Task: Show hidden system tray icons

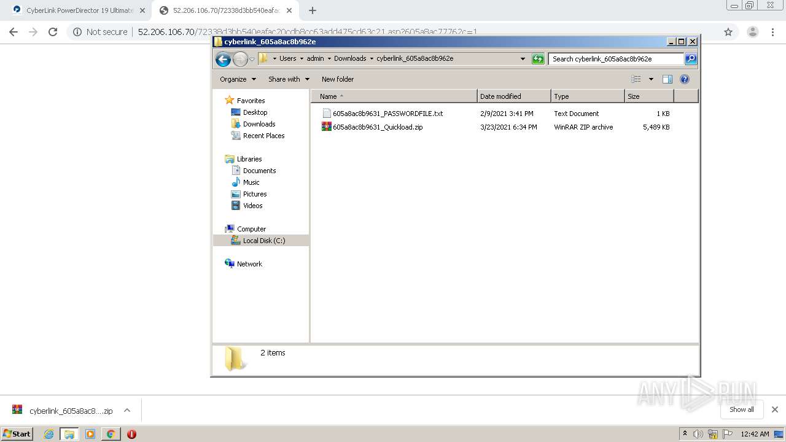Action: pos(685,433)
